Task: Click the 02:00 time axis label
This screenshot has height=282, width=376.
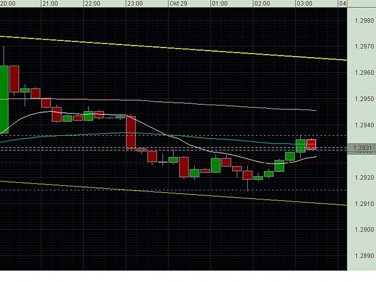Action: click(262, 4)
